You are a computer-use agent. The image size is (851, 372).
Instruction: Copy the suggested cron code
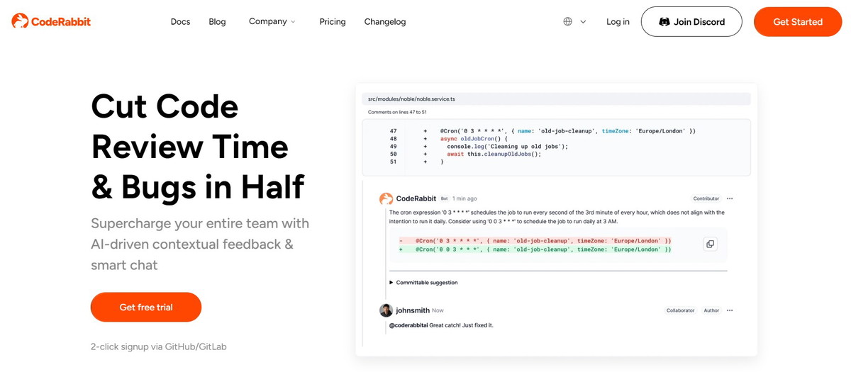point(710,244)
